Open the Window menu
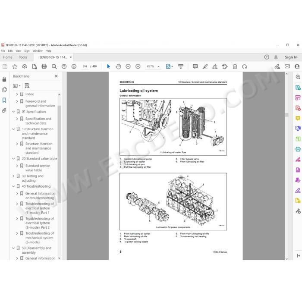Image resolution: width=302 pixels, height=302 pixels. click(x=38, y=51)
